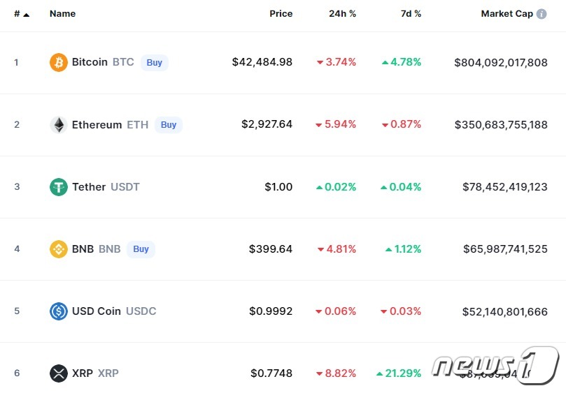
Task: Click the BNB logo icon
Action: point(59,249)
